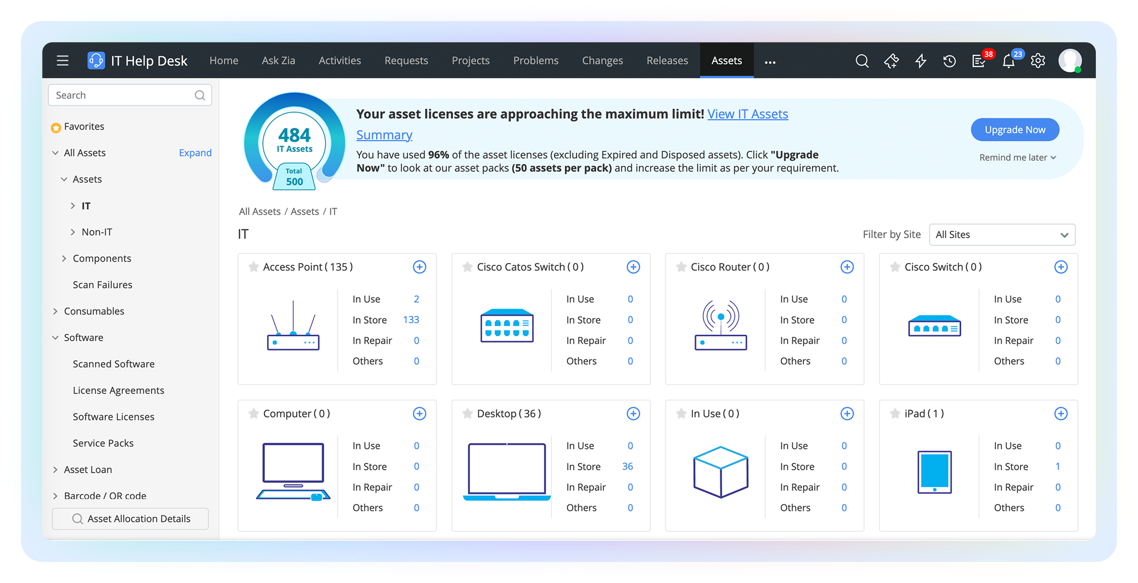This screenshot has width=1138, height=583.
Task: Toggle the star on the iPad card
Action: (894, 414)
